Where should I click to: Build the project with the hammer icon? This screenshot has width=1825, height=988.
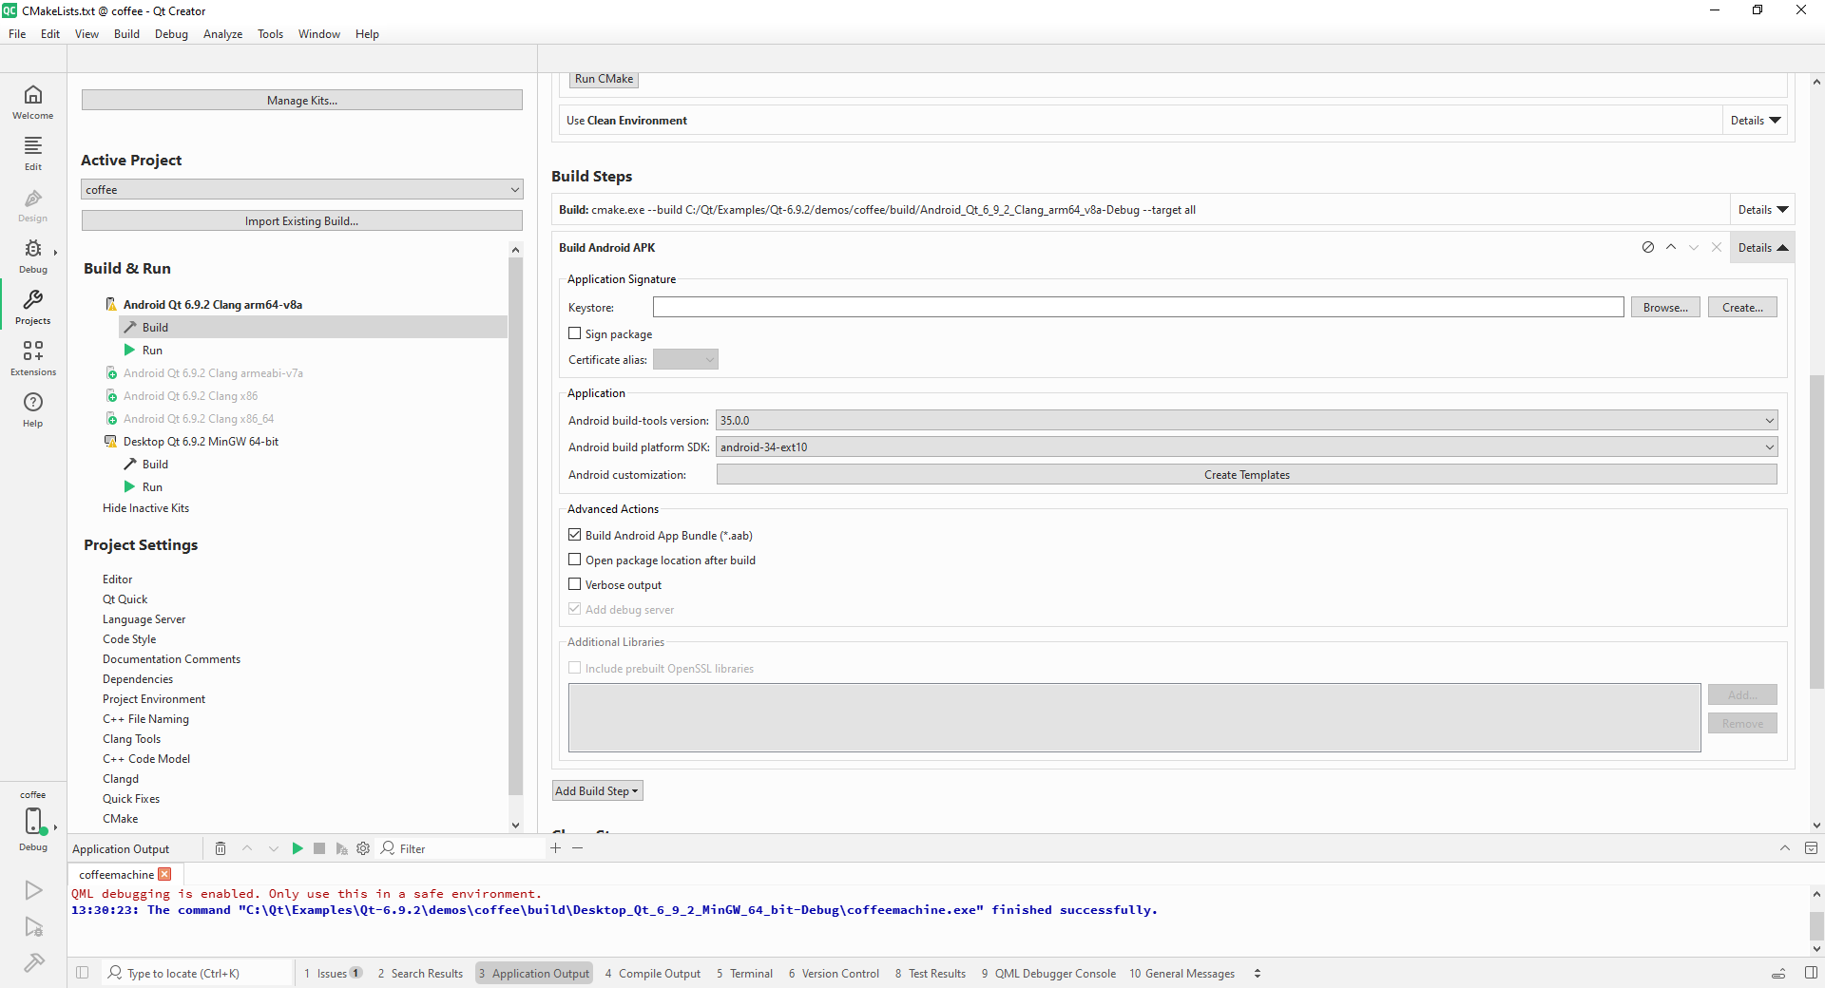tap(33, 963)
